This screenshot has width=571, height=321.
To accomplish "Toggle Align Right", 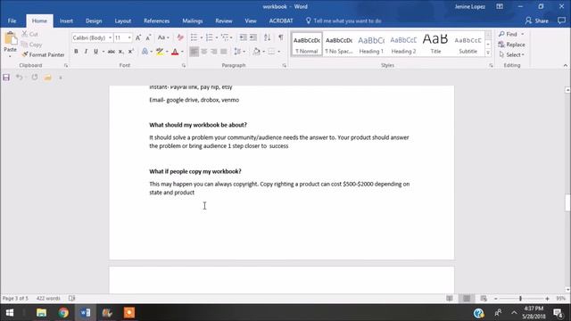I will tap(214, 52).
